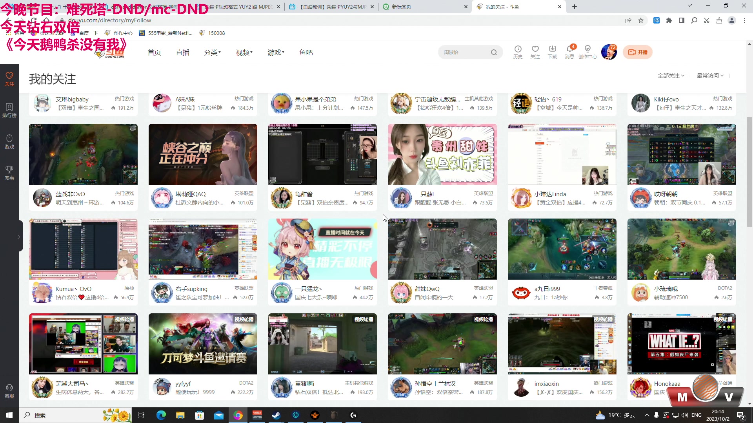Open streamer 右手supking's channel link
The image size is (753, 423).
(191, 289)
